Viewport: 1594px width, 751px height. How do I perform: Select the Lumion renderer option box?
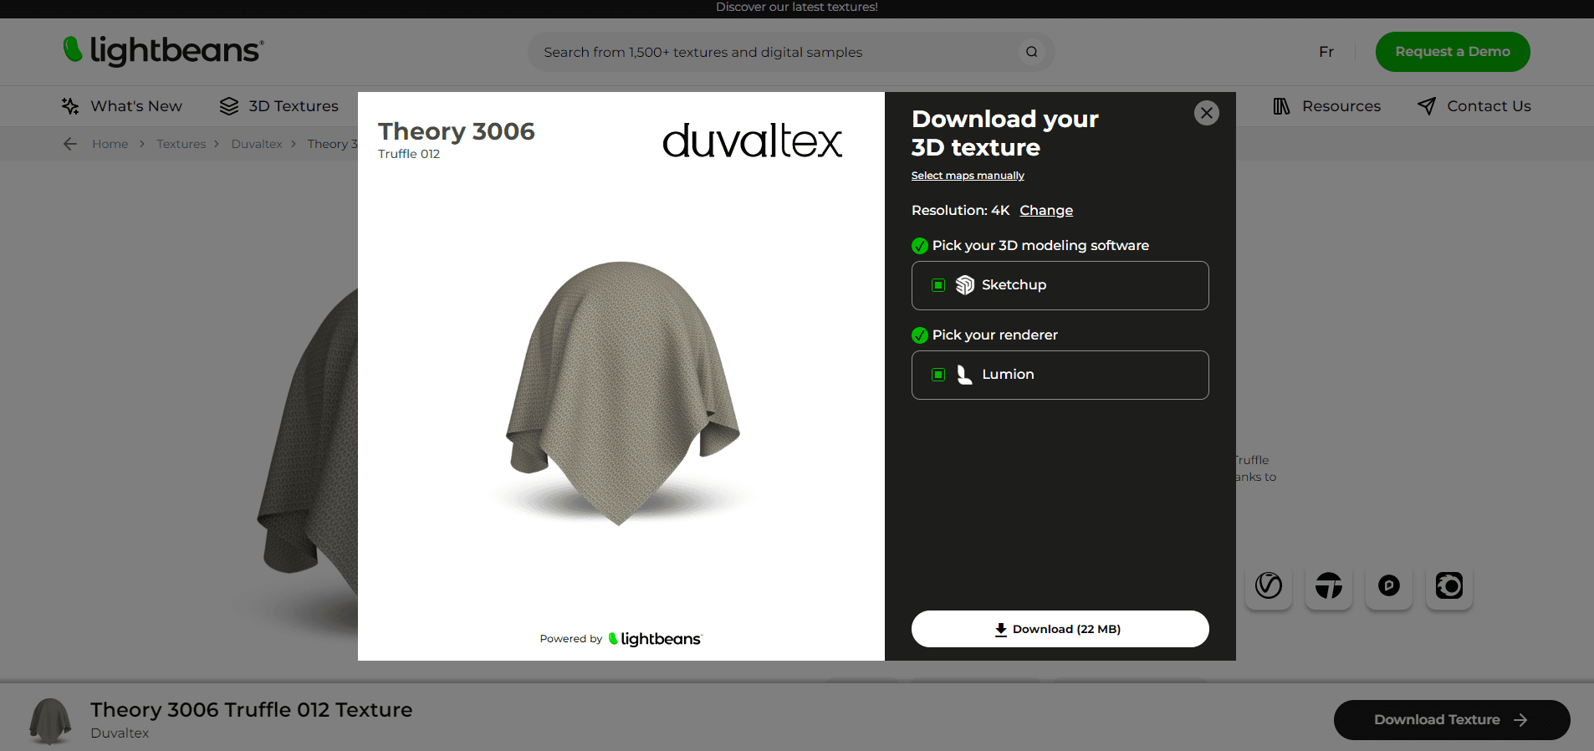click(1060, 375)
